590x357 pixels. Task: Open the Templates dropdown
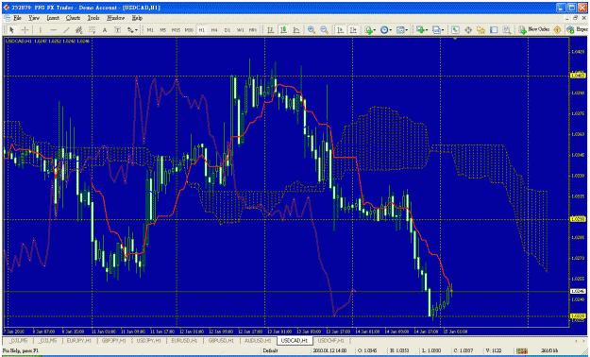point(402,30)
